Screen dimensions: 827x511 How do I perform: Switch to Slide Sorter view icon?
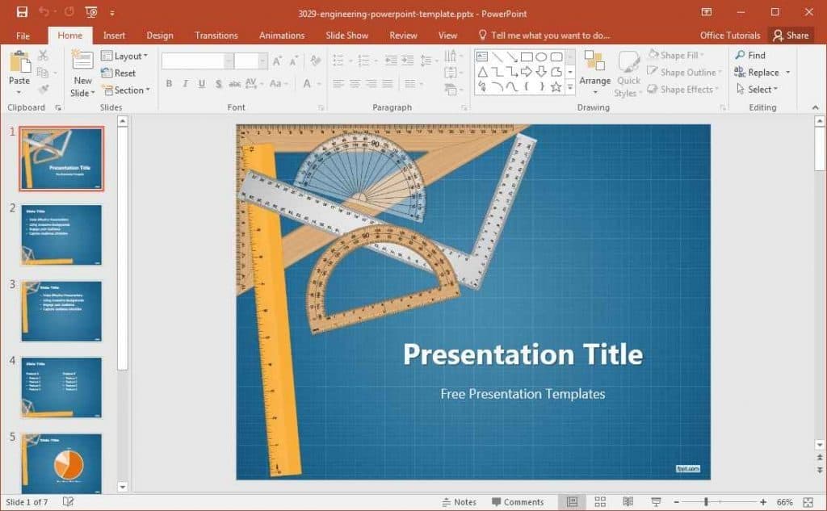(600, 502)
